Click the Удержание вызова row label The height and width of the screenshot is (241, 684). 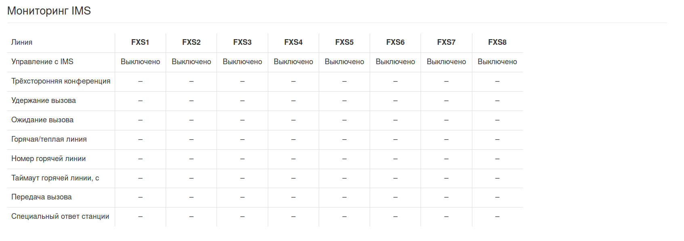tap(44, 101)
